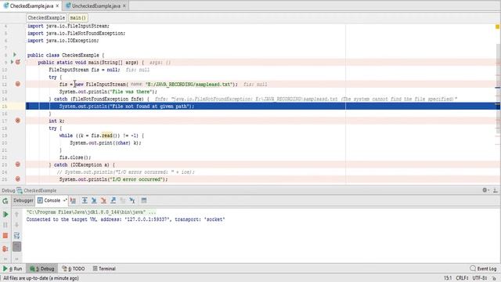
Task: Remove the breakpoint on line 12
Action: [18, 84]
